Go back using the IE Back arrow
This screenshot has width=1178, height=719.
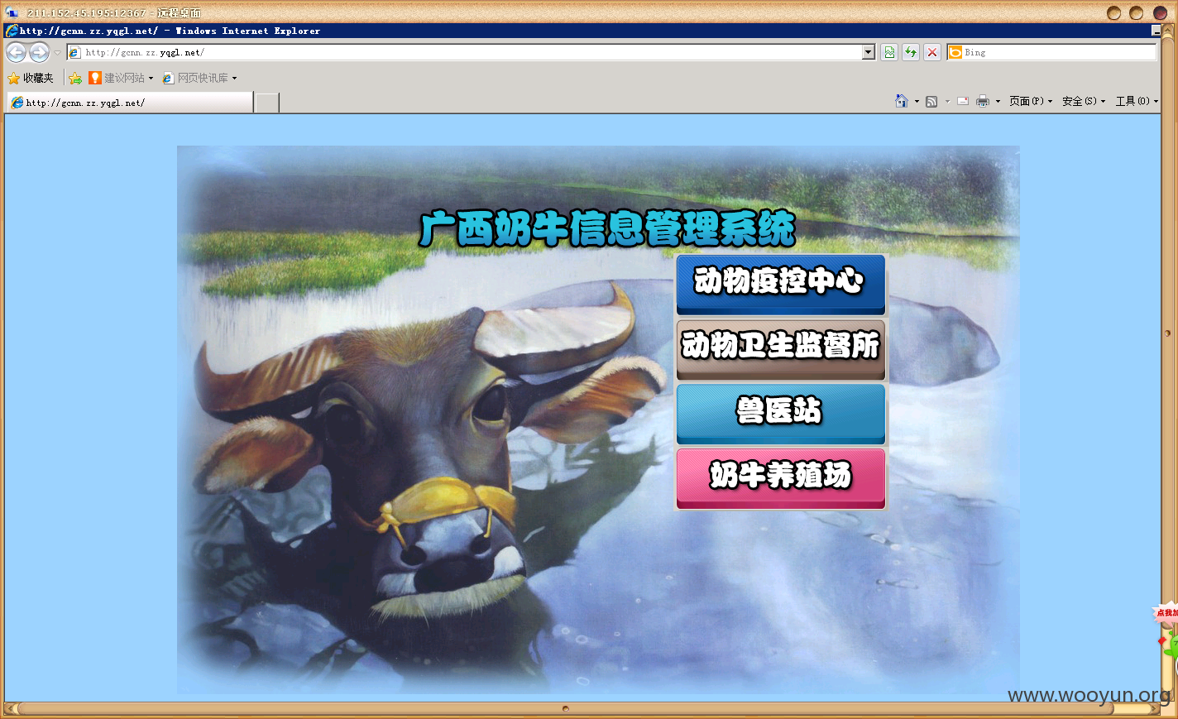(16, 52)
